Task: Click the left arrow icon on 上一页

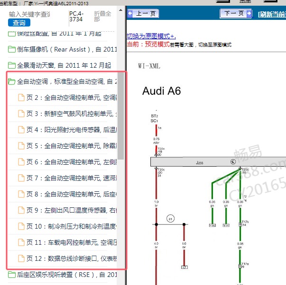Action: coord(130,13)
